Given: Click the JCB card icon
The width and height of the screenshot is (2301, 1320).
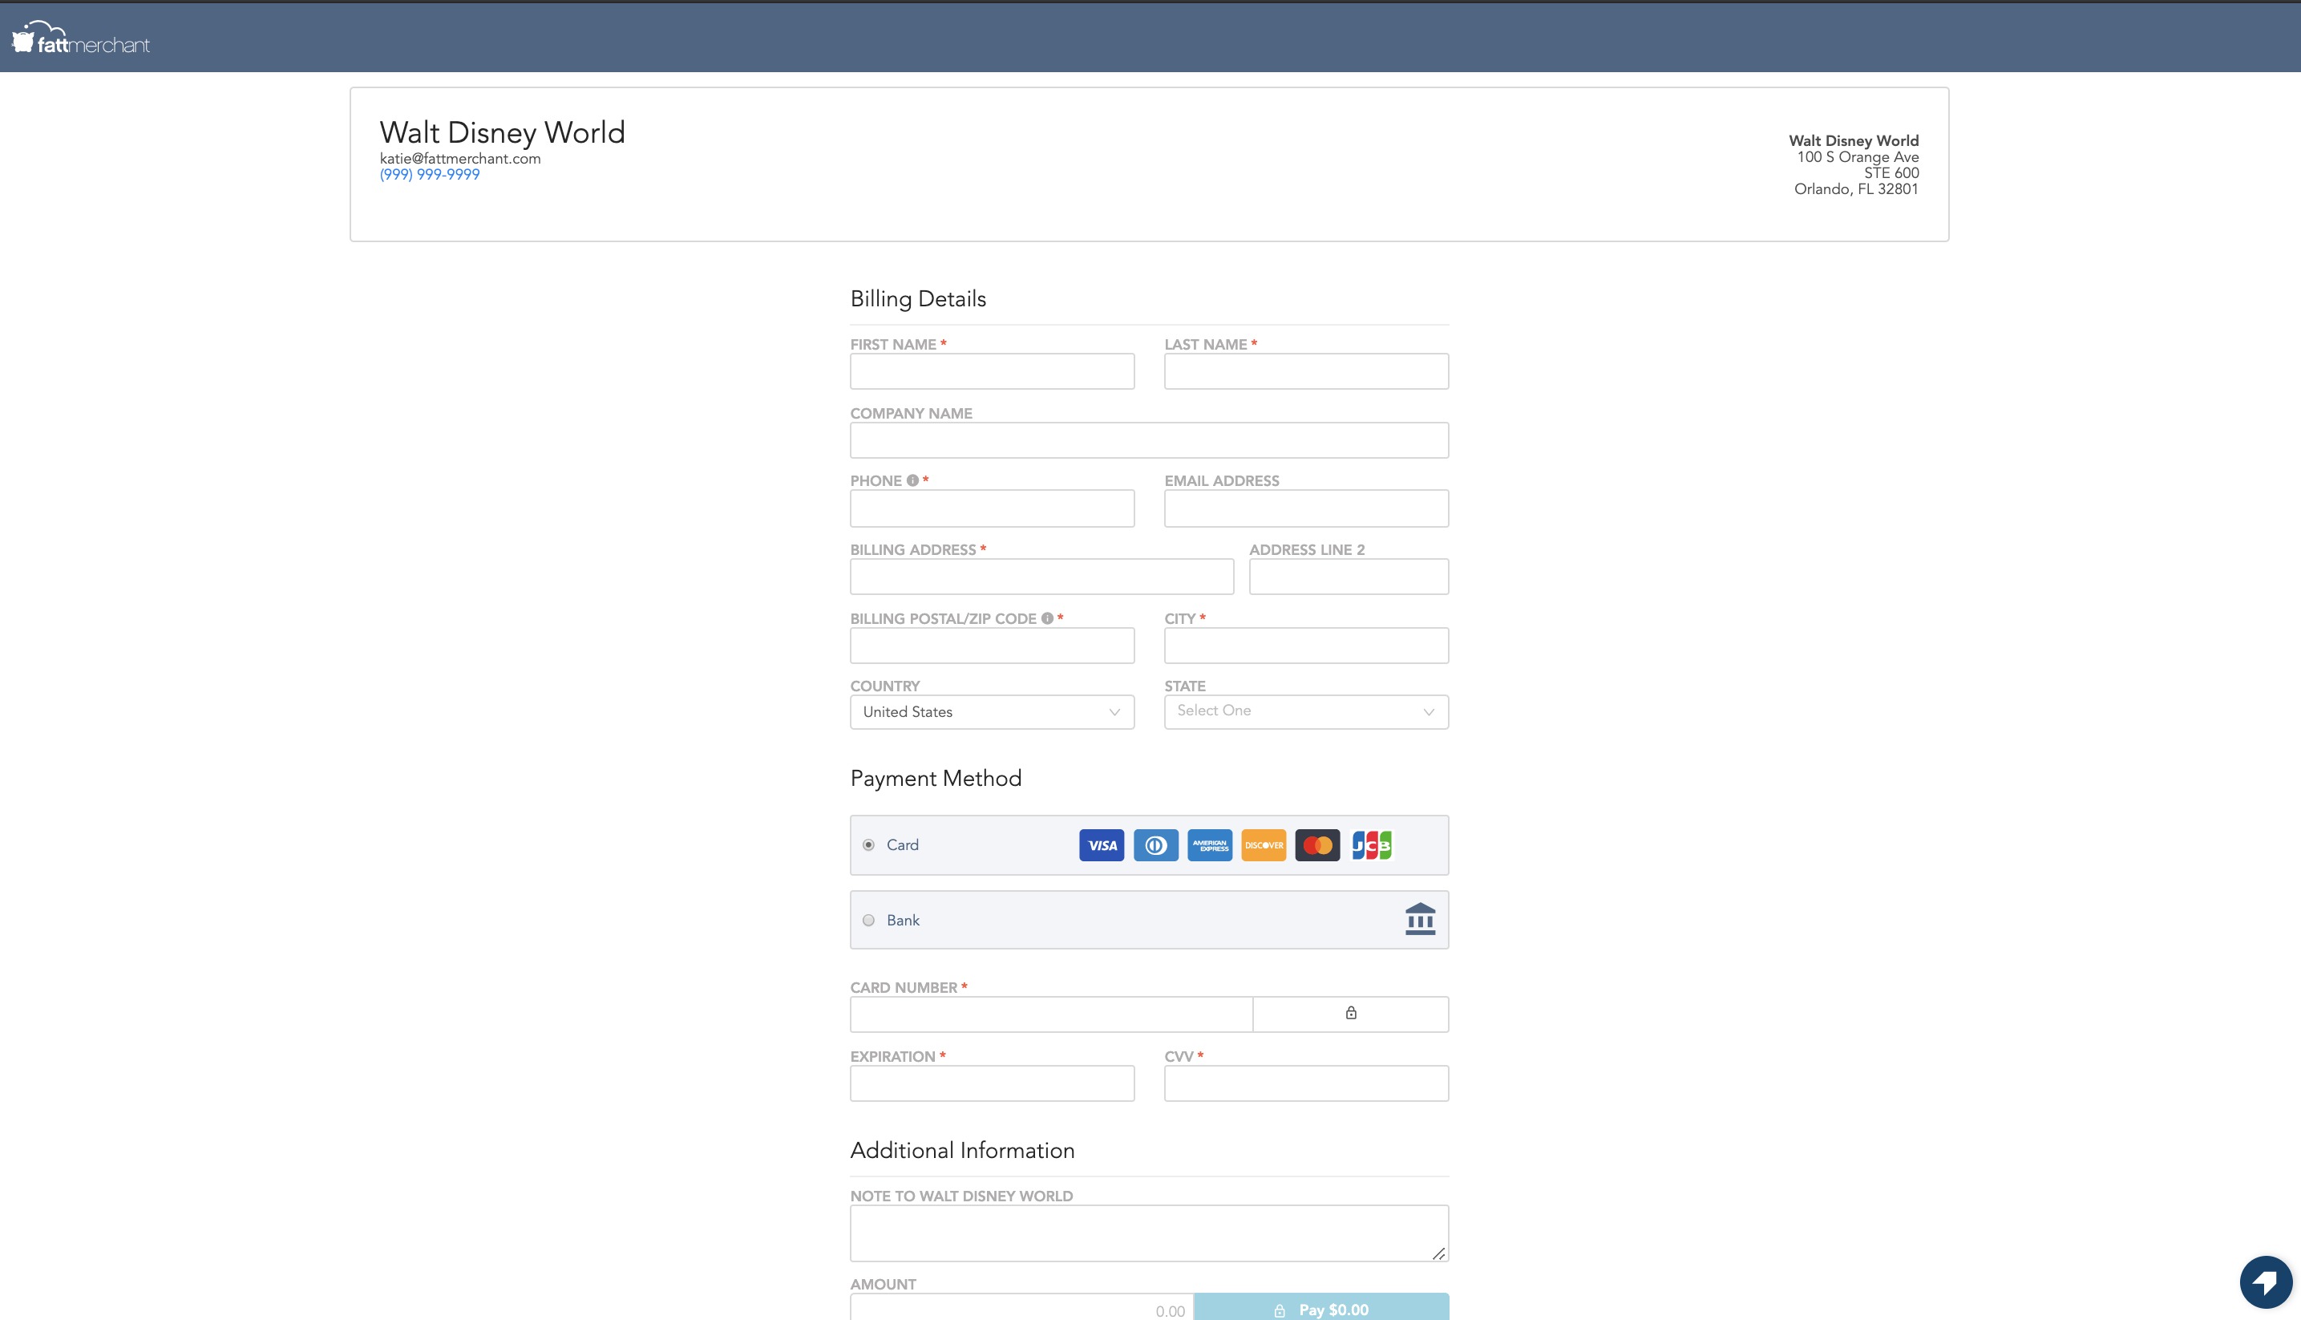Looking at the screenshot, I should (x=1371, y=845).
